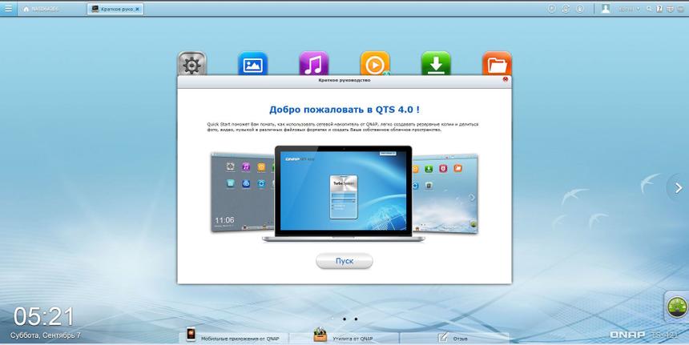The height and width of the screenshot is (345, 689).
Task: Open the search magnifier icon
Action: coord(649,9)
